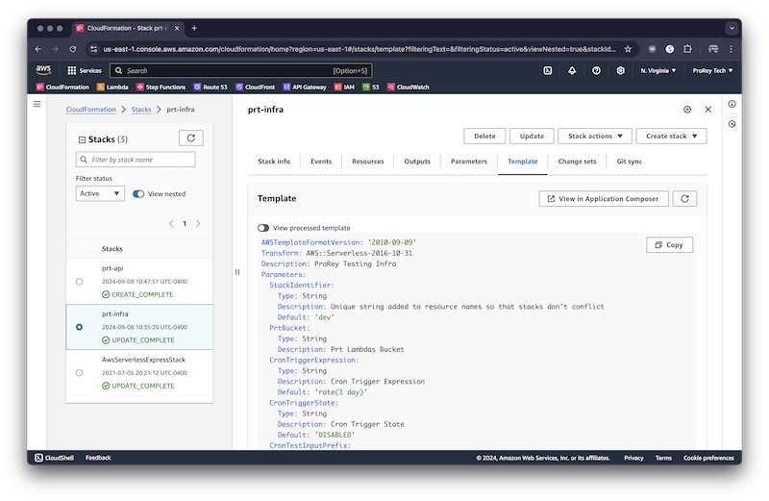The height and width of the screenshot is (501, 769).
Task: Toggle the View nested switch
Action: click(x=138, y=194)
